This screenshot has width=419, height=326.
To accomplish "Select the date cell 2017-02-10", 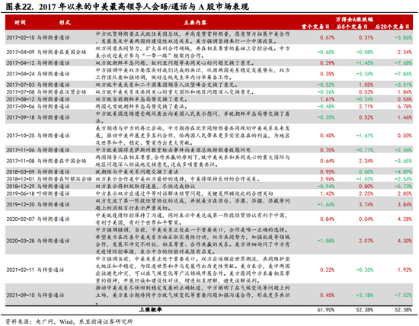I will pos(21,37).
